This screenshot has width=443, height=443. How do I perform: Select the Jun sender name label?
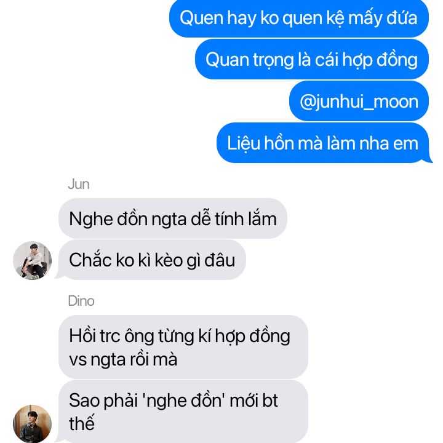click(x=79, y=184)
